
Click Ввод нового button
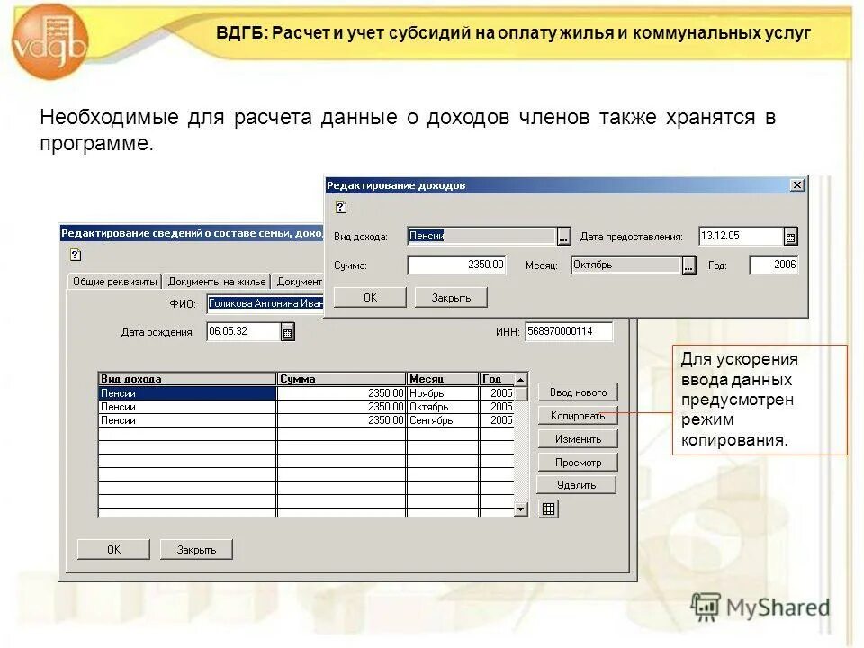pos(578,392)
